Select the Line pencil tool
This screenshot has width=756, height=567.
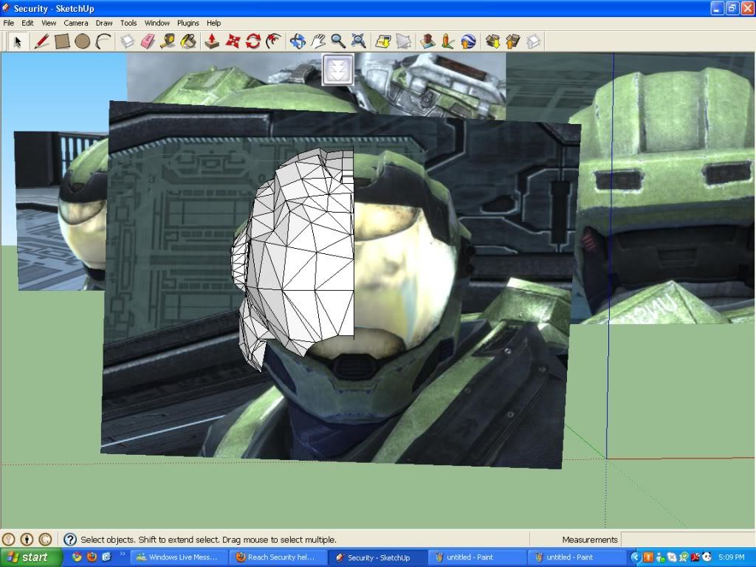(x=41, y=41)
